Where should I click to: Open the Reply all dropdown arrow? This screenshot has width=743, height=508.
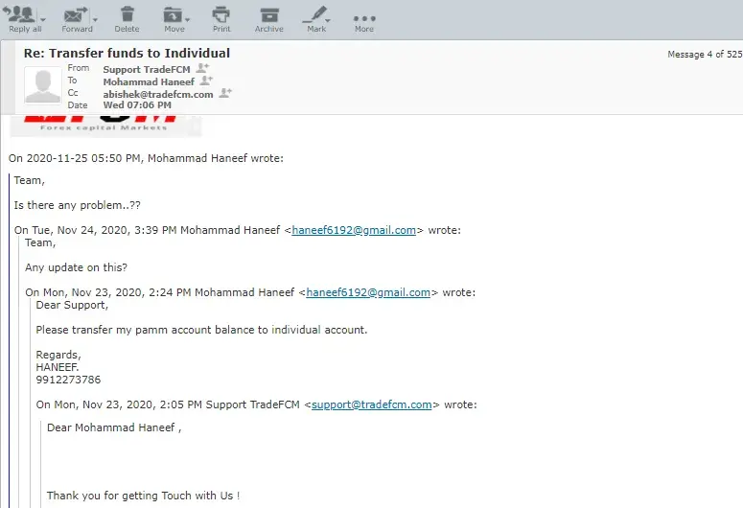coord(43,19)
